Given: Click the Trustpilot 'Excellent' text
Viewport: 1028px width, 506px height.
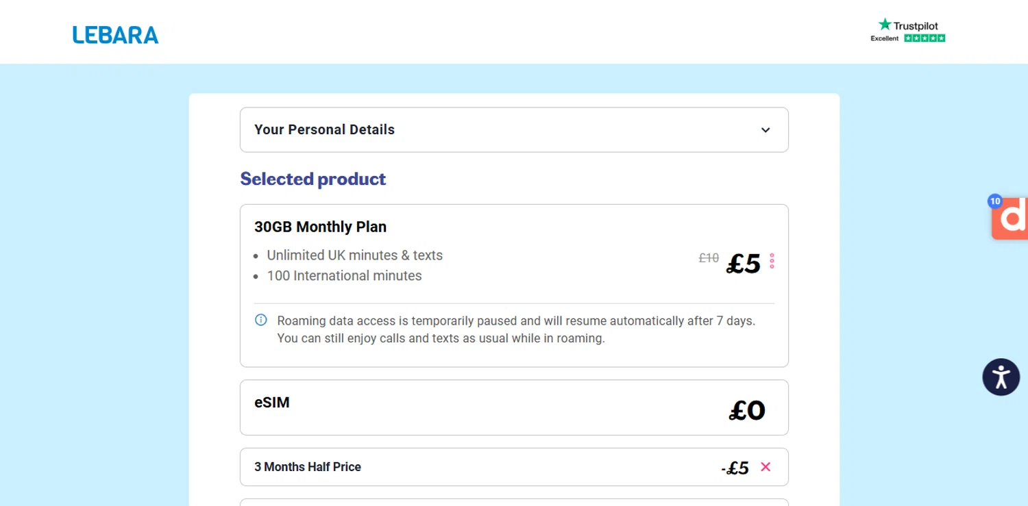Looking at the screenshot, I should click(884, 38).
